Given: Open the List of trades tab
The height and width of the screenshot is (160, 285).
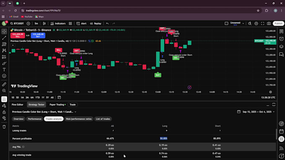Looking at the screenshot, I should click(x=103, y=119).
